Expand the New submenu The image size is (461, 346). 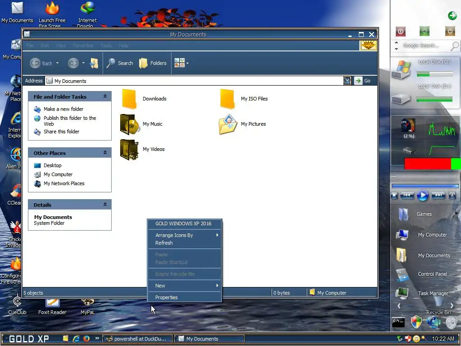pos(184,286)
